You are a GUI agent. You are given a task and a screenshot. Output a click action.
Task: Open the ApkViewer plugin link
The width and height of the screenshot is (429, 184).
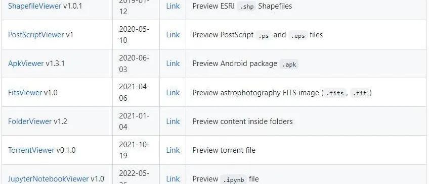[x=26, y=64]
